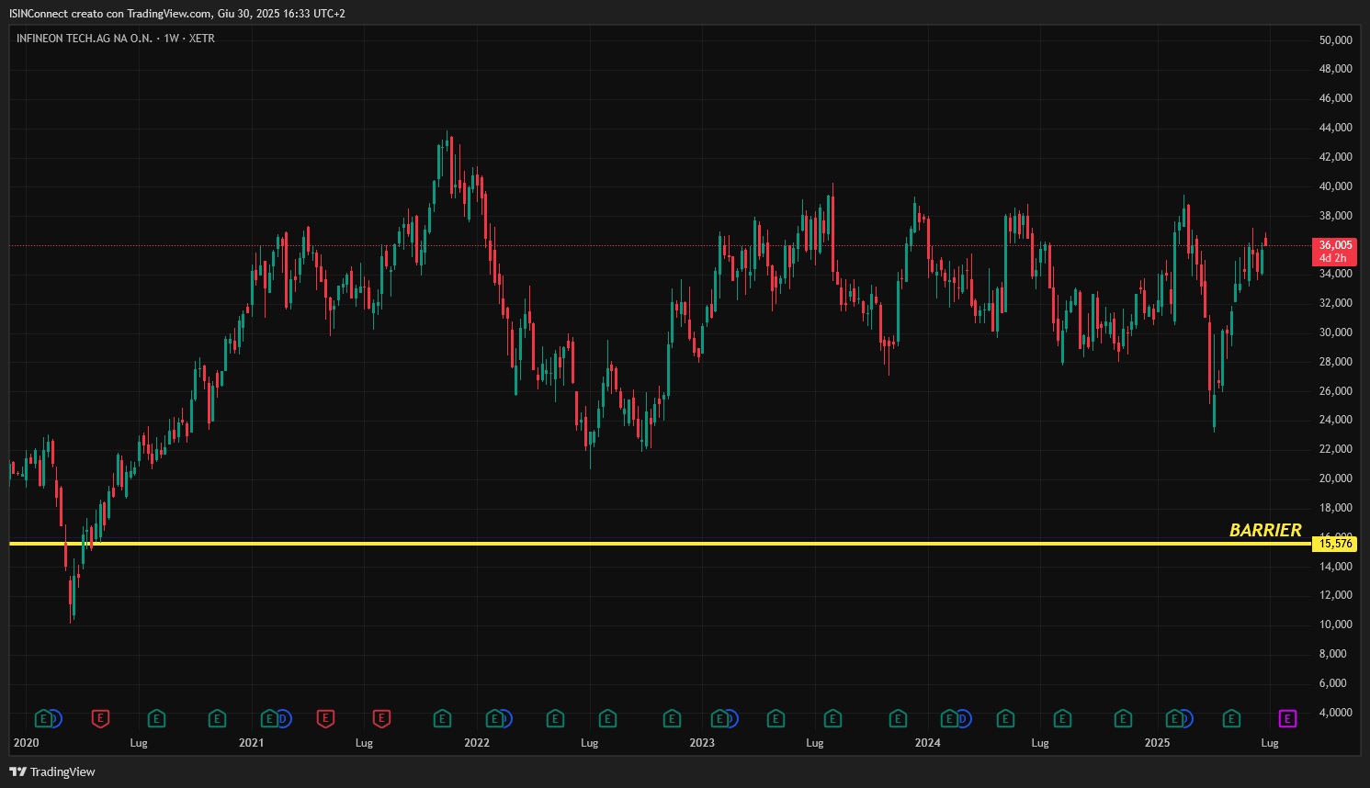Viewport: 1370px width, 788px height.
Task: Select the 44,000 price axis label
Action: click(x=1335, y=128)
